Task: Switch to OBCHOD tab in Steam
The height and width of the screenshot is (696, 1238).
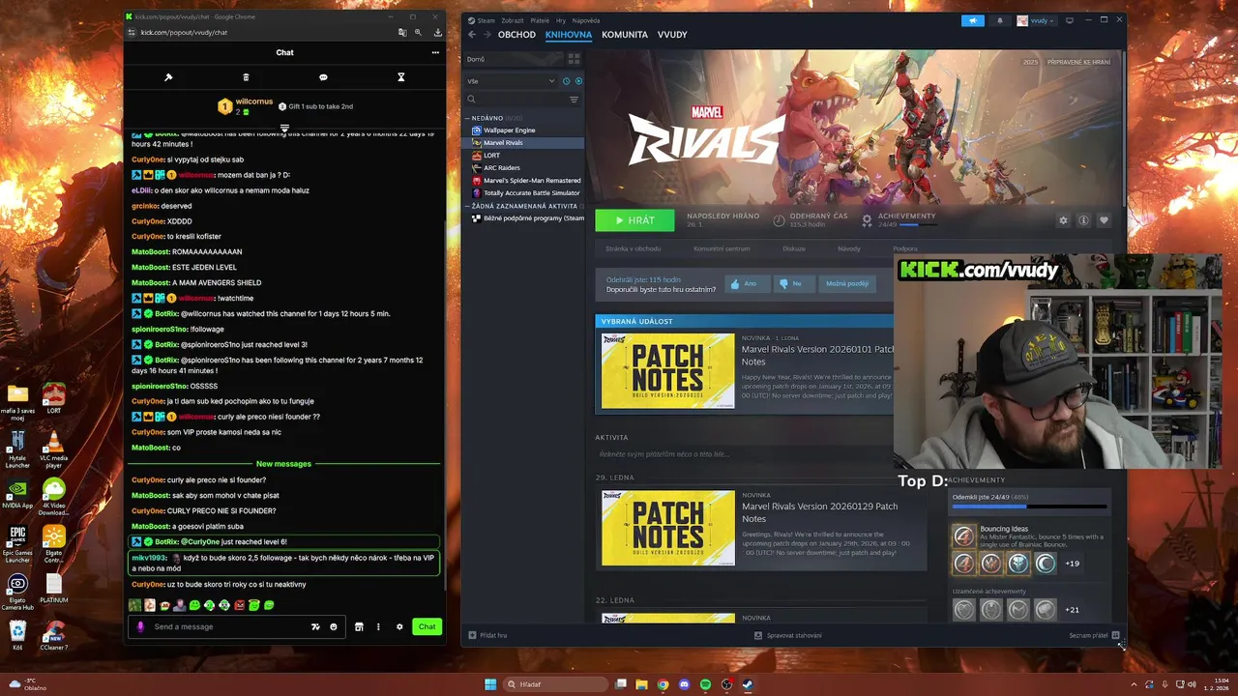Action: (x=516, y=35)
